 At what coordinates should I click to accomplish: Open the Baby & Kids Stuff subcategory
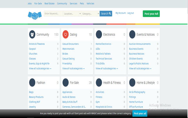pyautogui.click(x=70, y=102)
